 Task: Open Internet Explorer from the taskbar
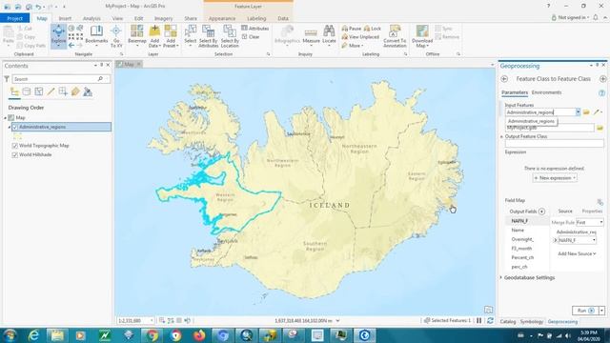coord(34,335)
